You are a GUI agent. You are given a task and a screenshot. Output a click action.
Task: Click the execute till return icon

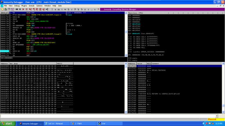tap(44, 9)
